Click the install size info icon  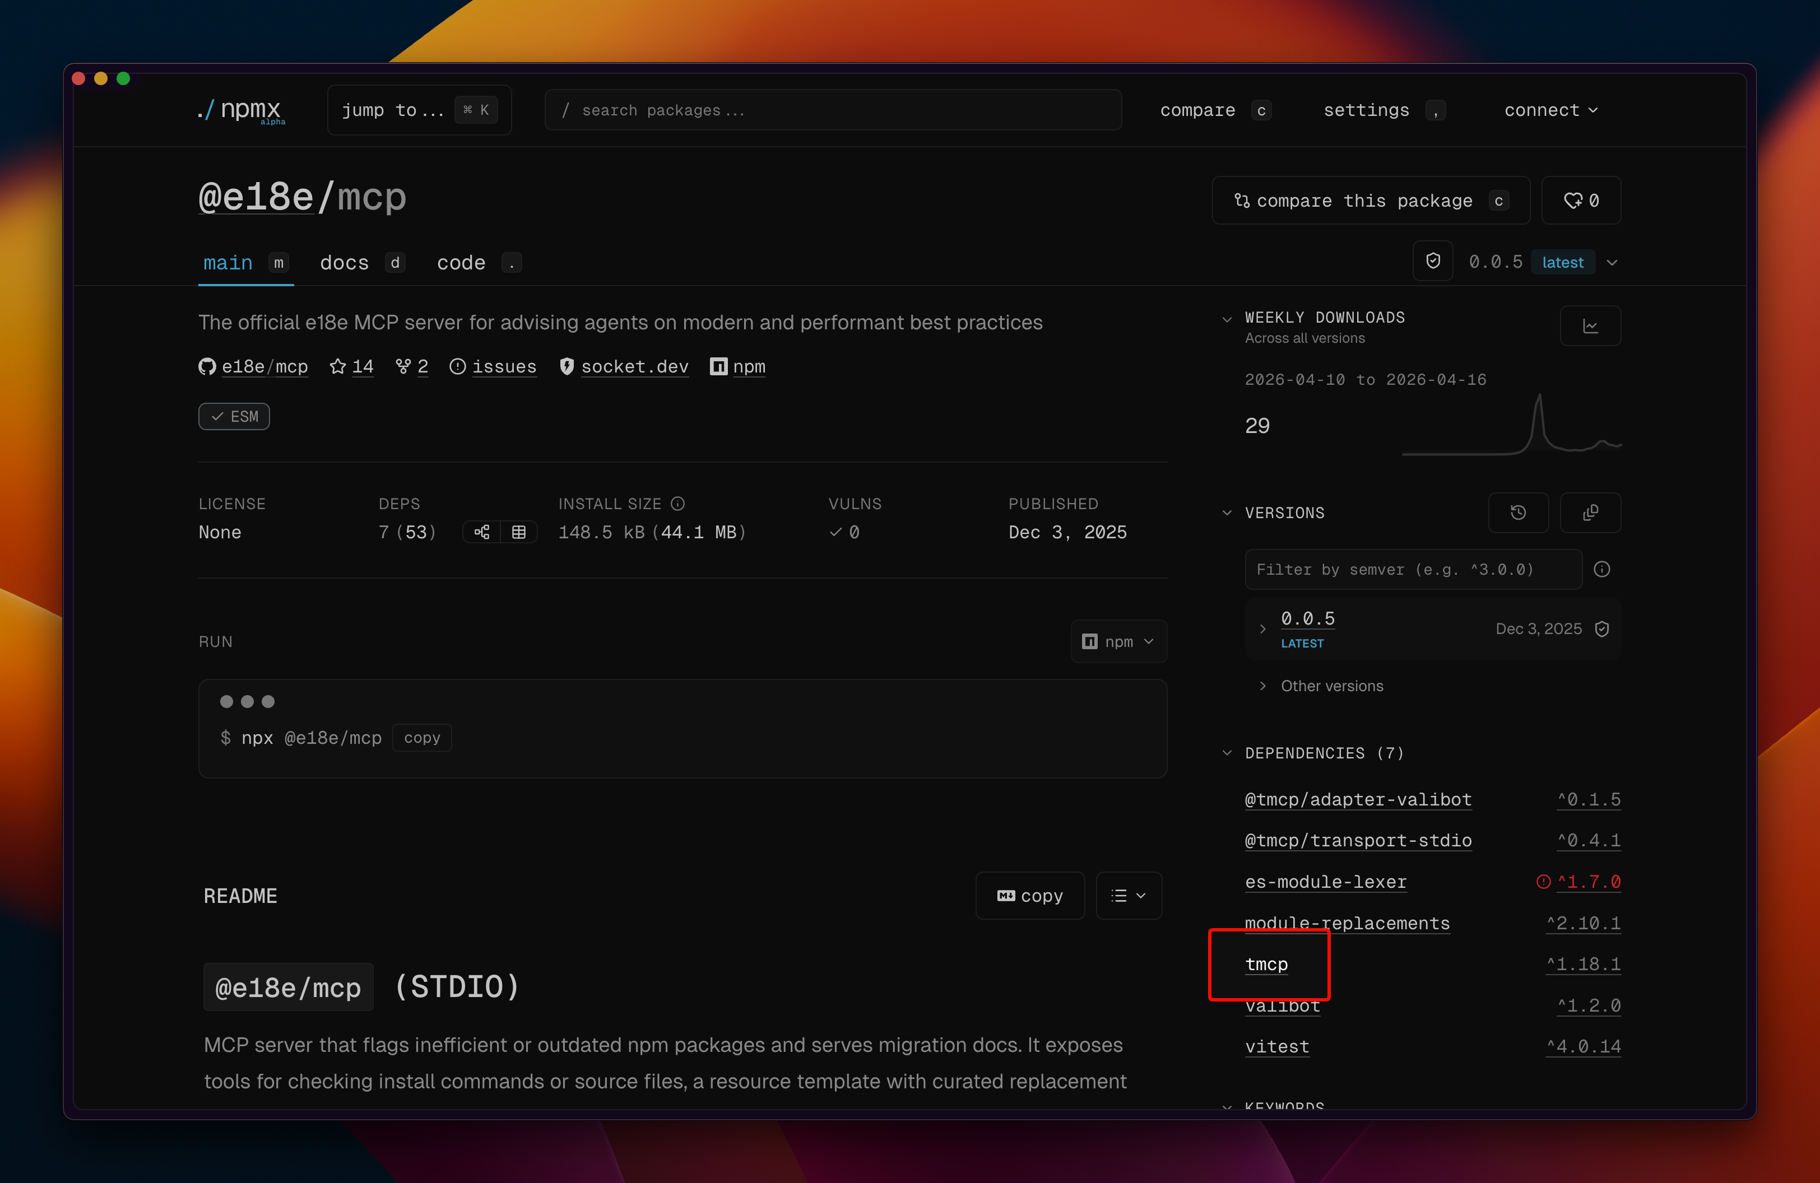677,504
